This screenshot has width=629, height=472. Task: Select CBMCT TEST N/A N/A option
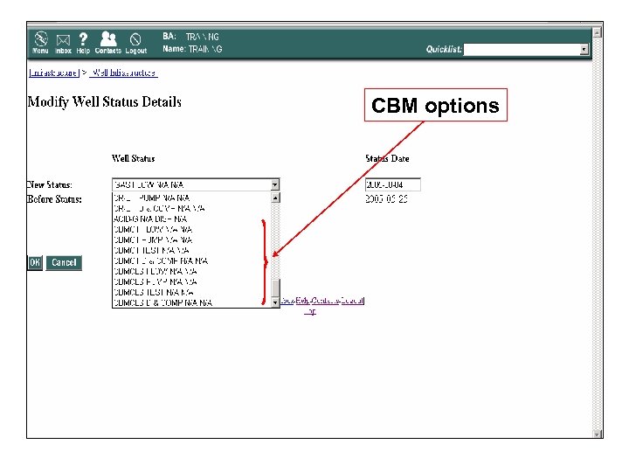(x=191, y=250)
